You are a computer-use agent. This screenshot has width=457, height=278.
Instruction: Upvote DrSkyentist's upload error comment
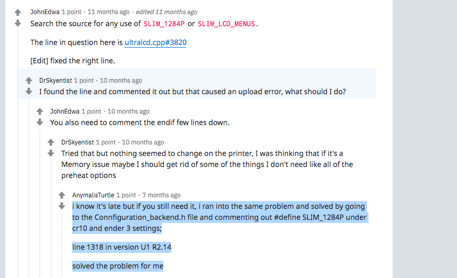click(x=29, y=81)
